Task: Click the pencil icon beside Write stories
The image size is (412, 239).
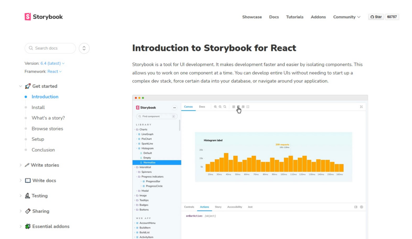Action: [27, 165]
